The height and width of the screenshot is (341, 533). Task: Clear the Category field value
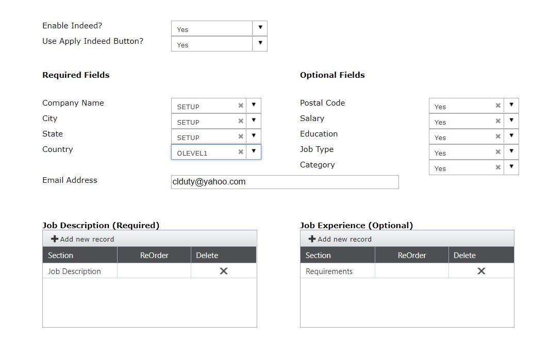pos(498,167)
